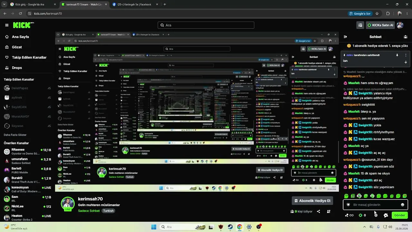Open the umurafann recommended channel

[27, 161]
